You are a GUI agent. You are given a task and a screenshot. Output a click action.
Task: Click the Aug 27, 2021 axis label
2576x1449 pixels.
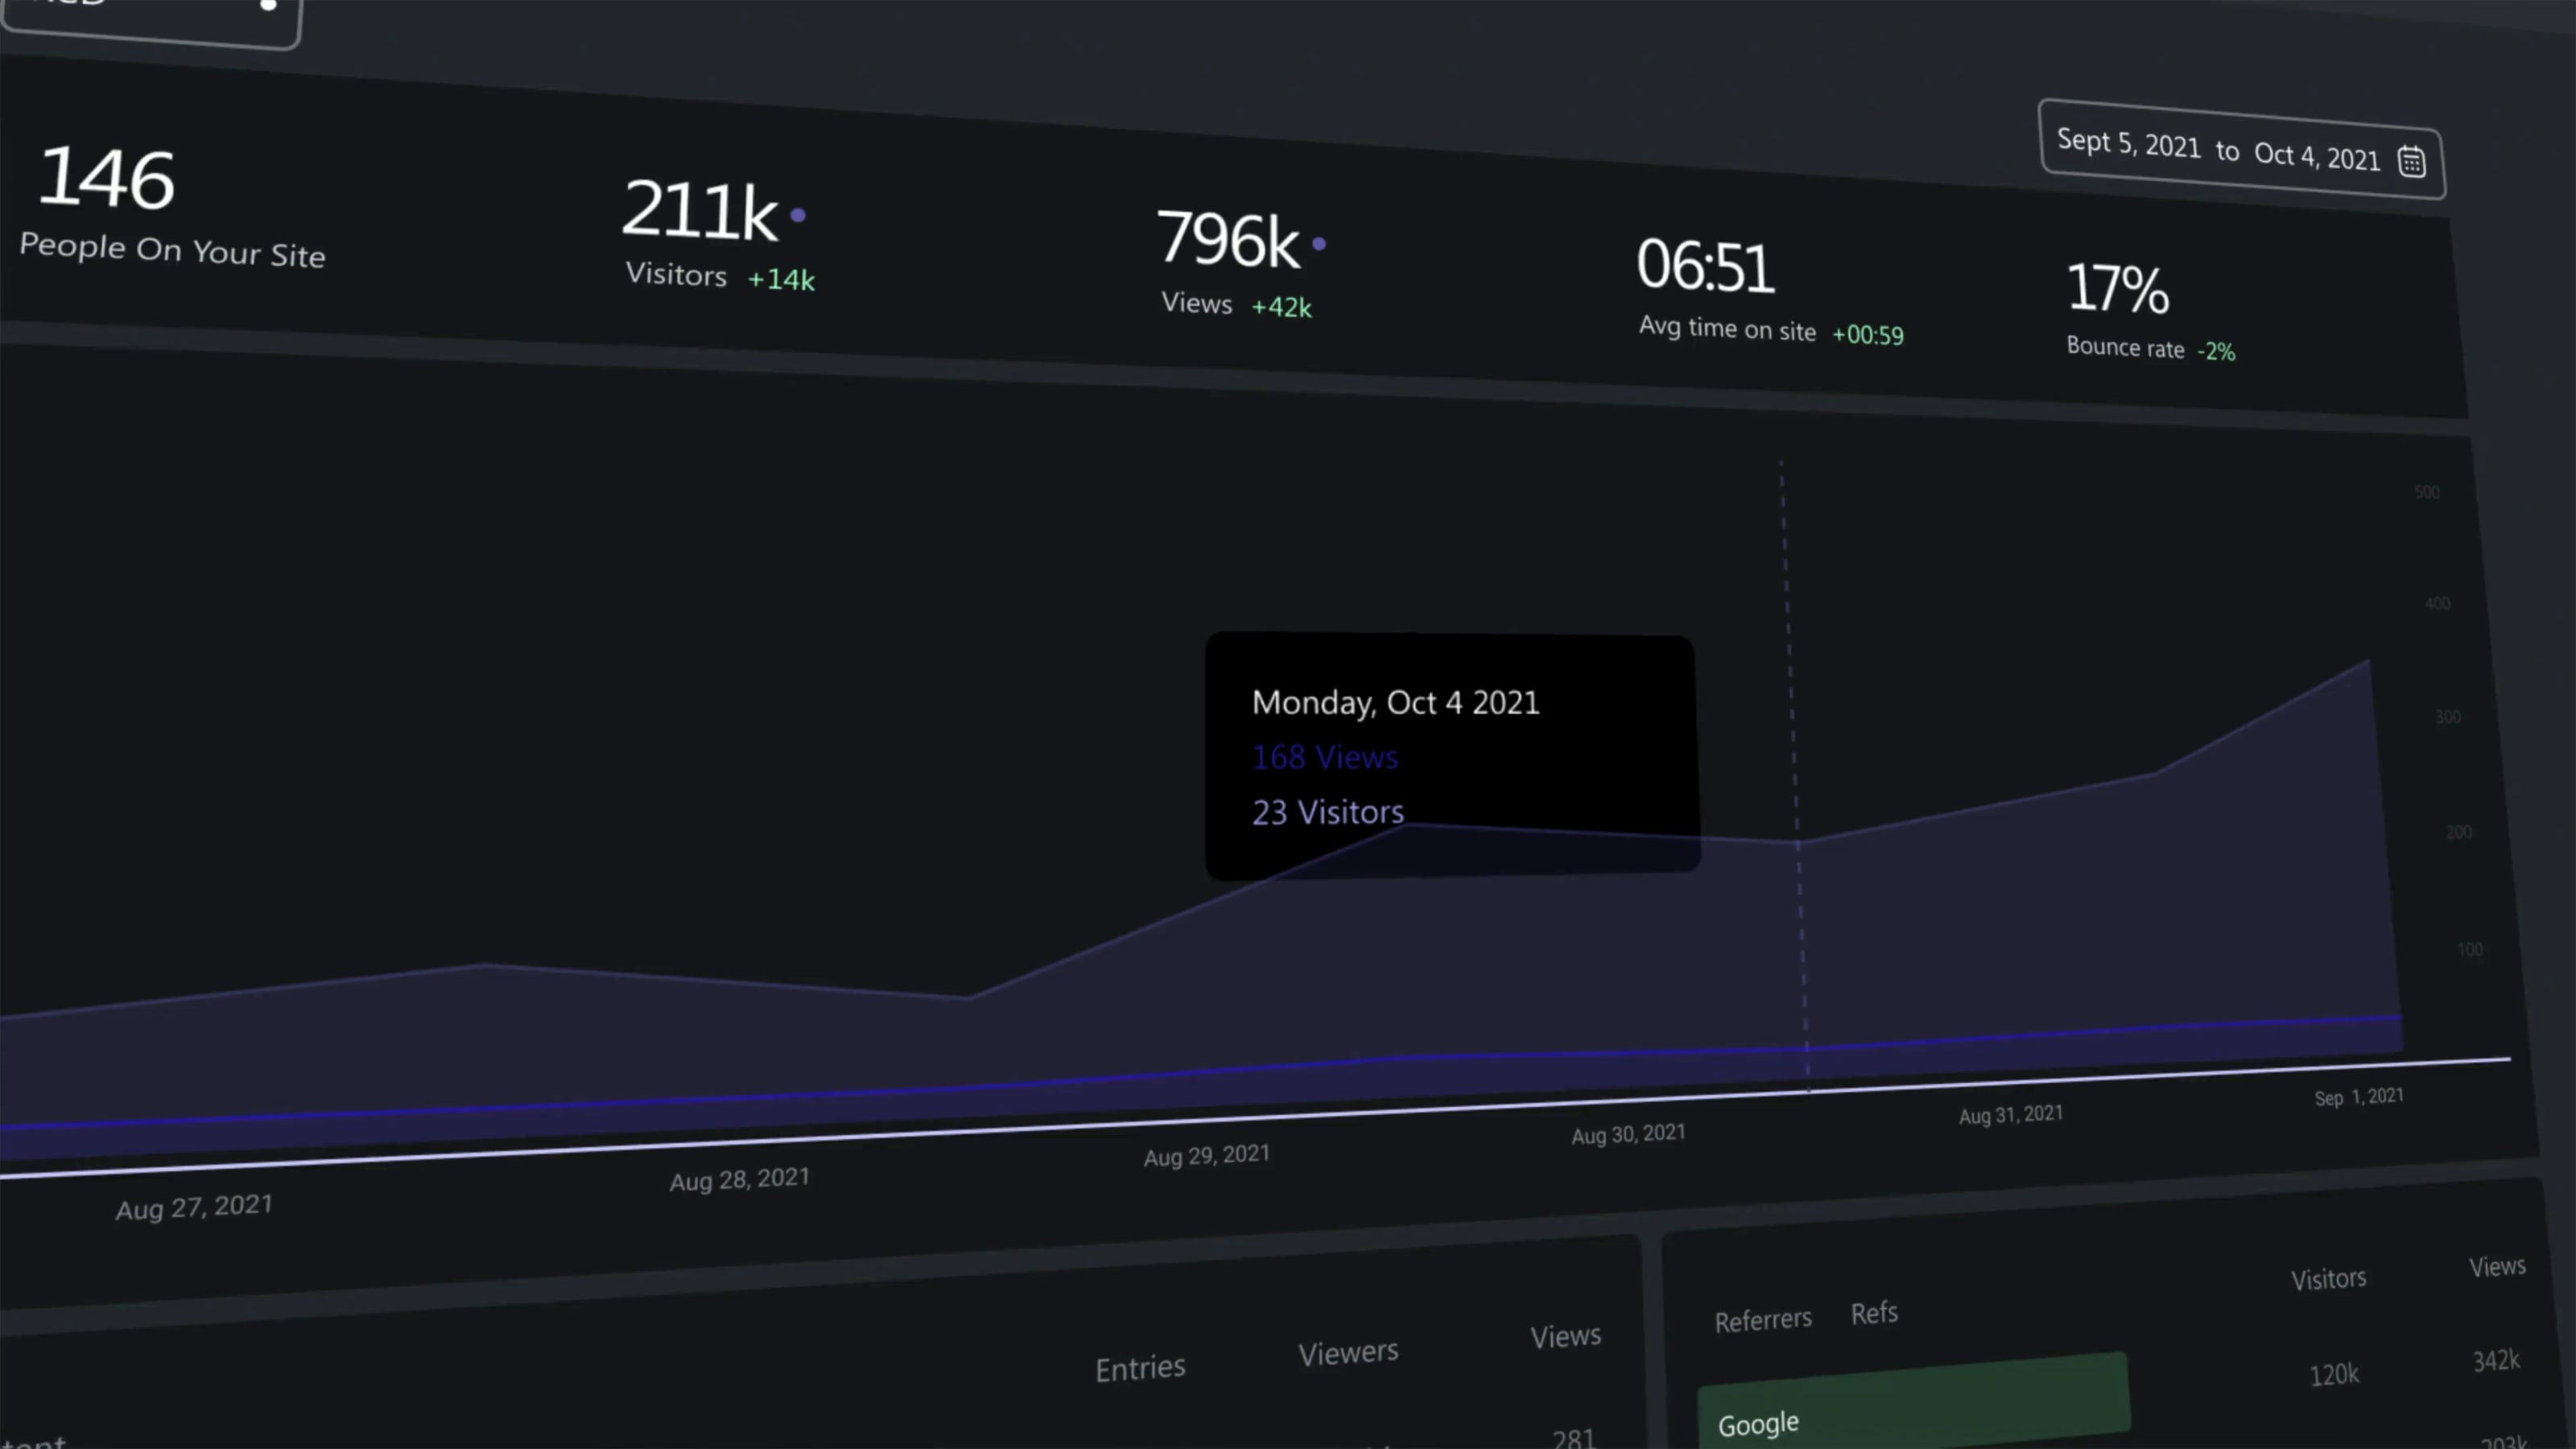pos(194,1207)
